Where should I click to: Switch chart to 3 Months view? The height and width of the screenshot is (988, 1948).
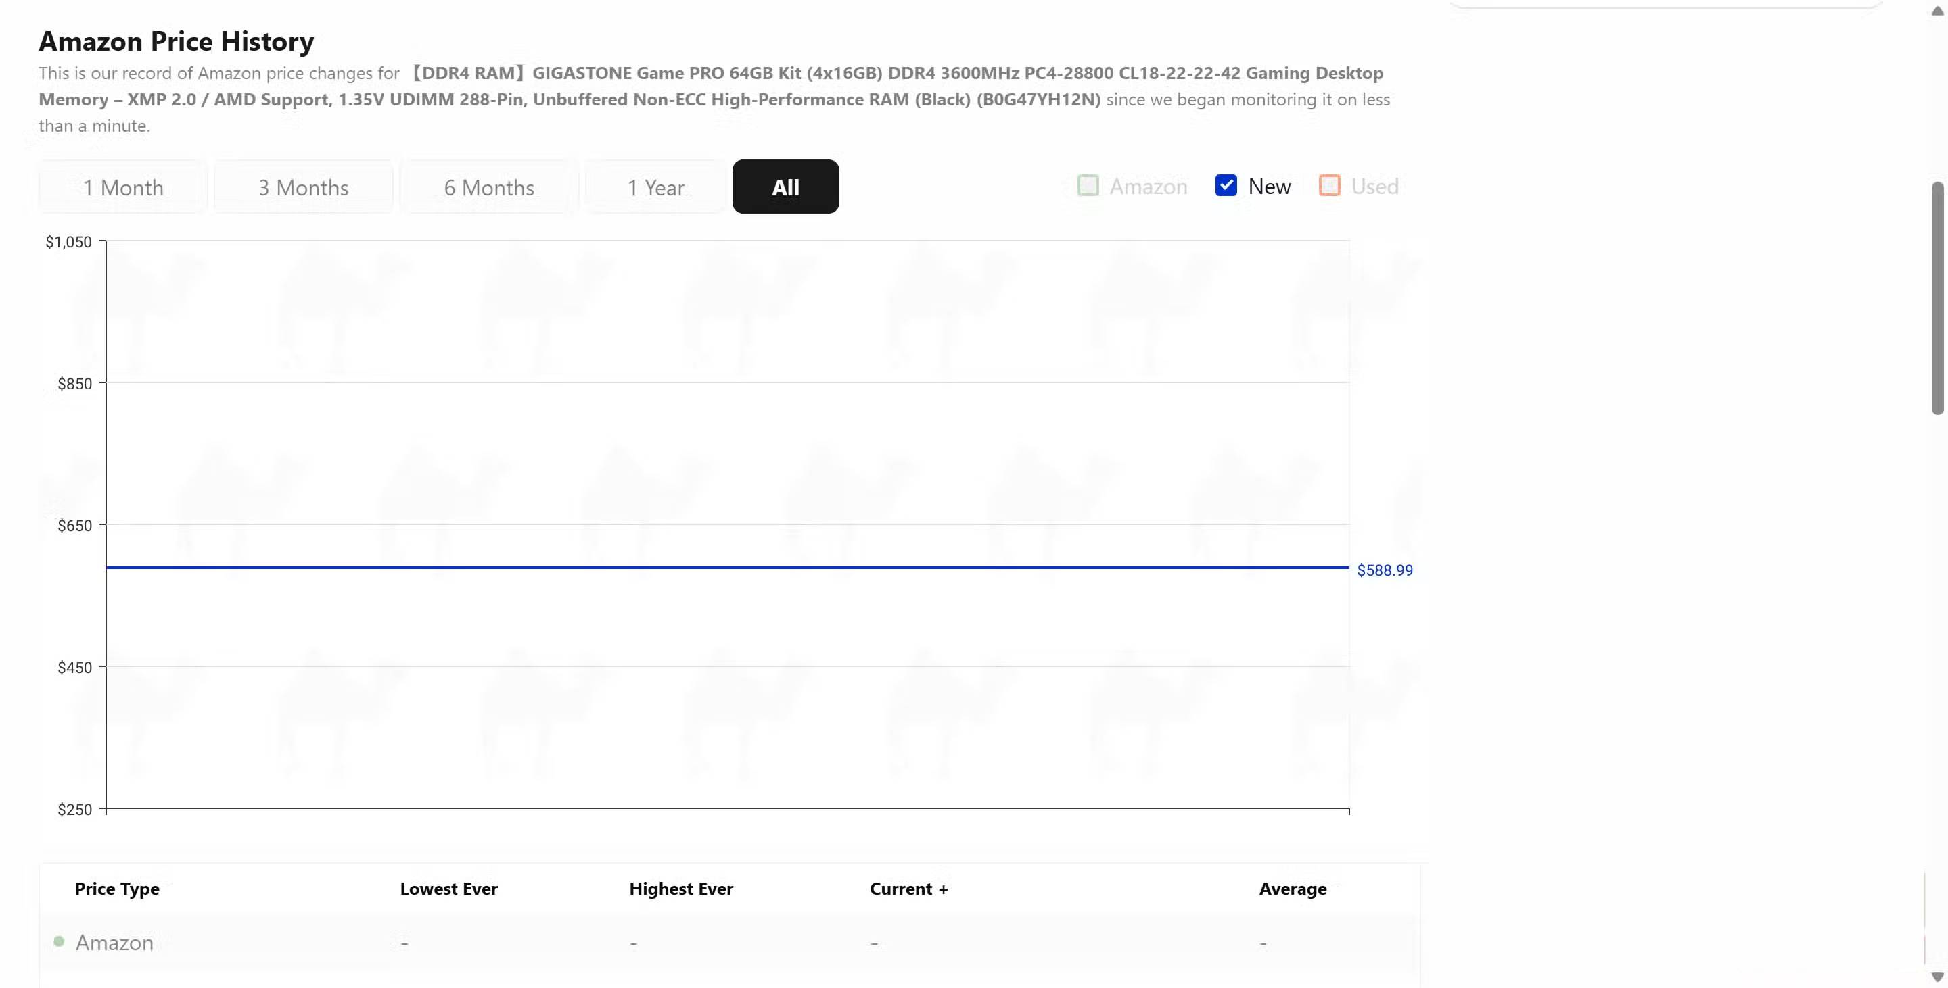click(x=303, y=187)
